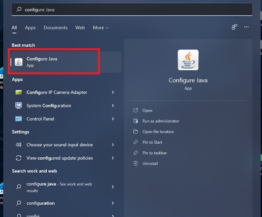262x217 pixels.
Task: Switch to the Documents filter tab
Action: pyautogui.click(x=55, y=28)
